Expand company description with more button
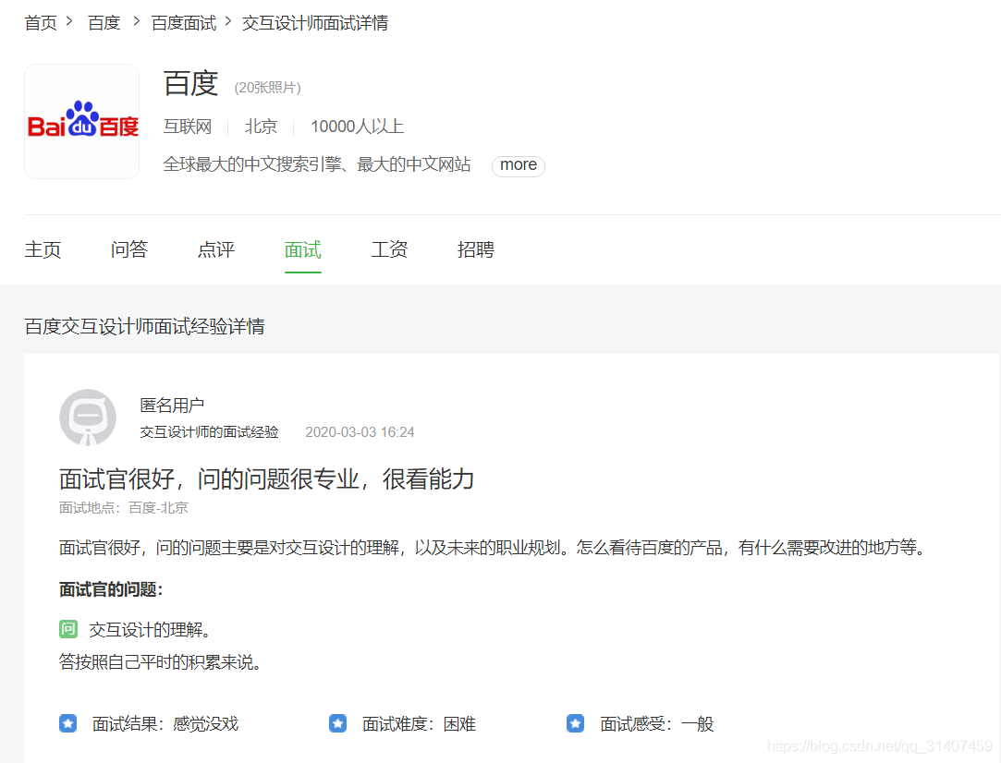The image size is (1001, 763). (x=519, y=165)
